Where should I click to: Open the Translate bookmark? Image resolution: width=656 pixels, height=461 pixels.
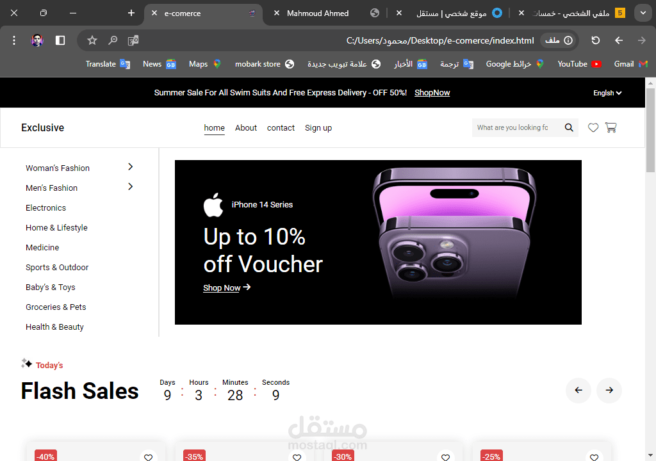[x=108, y=64]
